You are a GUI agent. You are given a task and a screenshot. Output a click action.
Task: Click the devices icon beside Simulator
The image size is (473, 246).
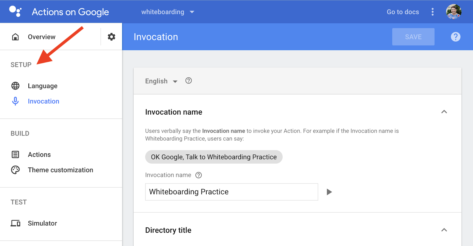pyautogui.click(x=15, y=223)
